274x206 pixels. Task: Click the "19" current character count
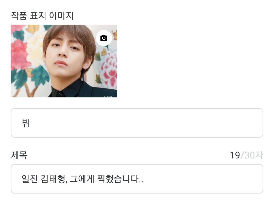tap(235, 155)
